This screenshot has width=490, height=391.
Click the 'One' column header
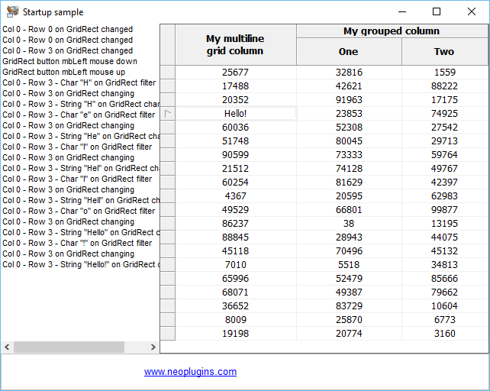349,52
